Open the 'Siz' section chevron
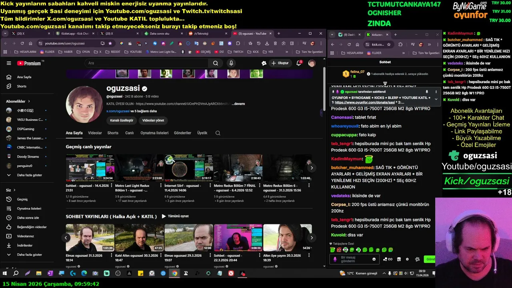Screen dimensions: 512x288 [15, 190]
